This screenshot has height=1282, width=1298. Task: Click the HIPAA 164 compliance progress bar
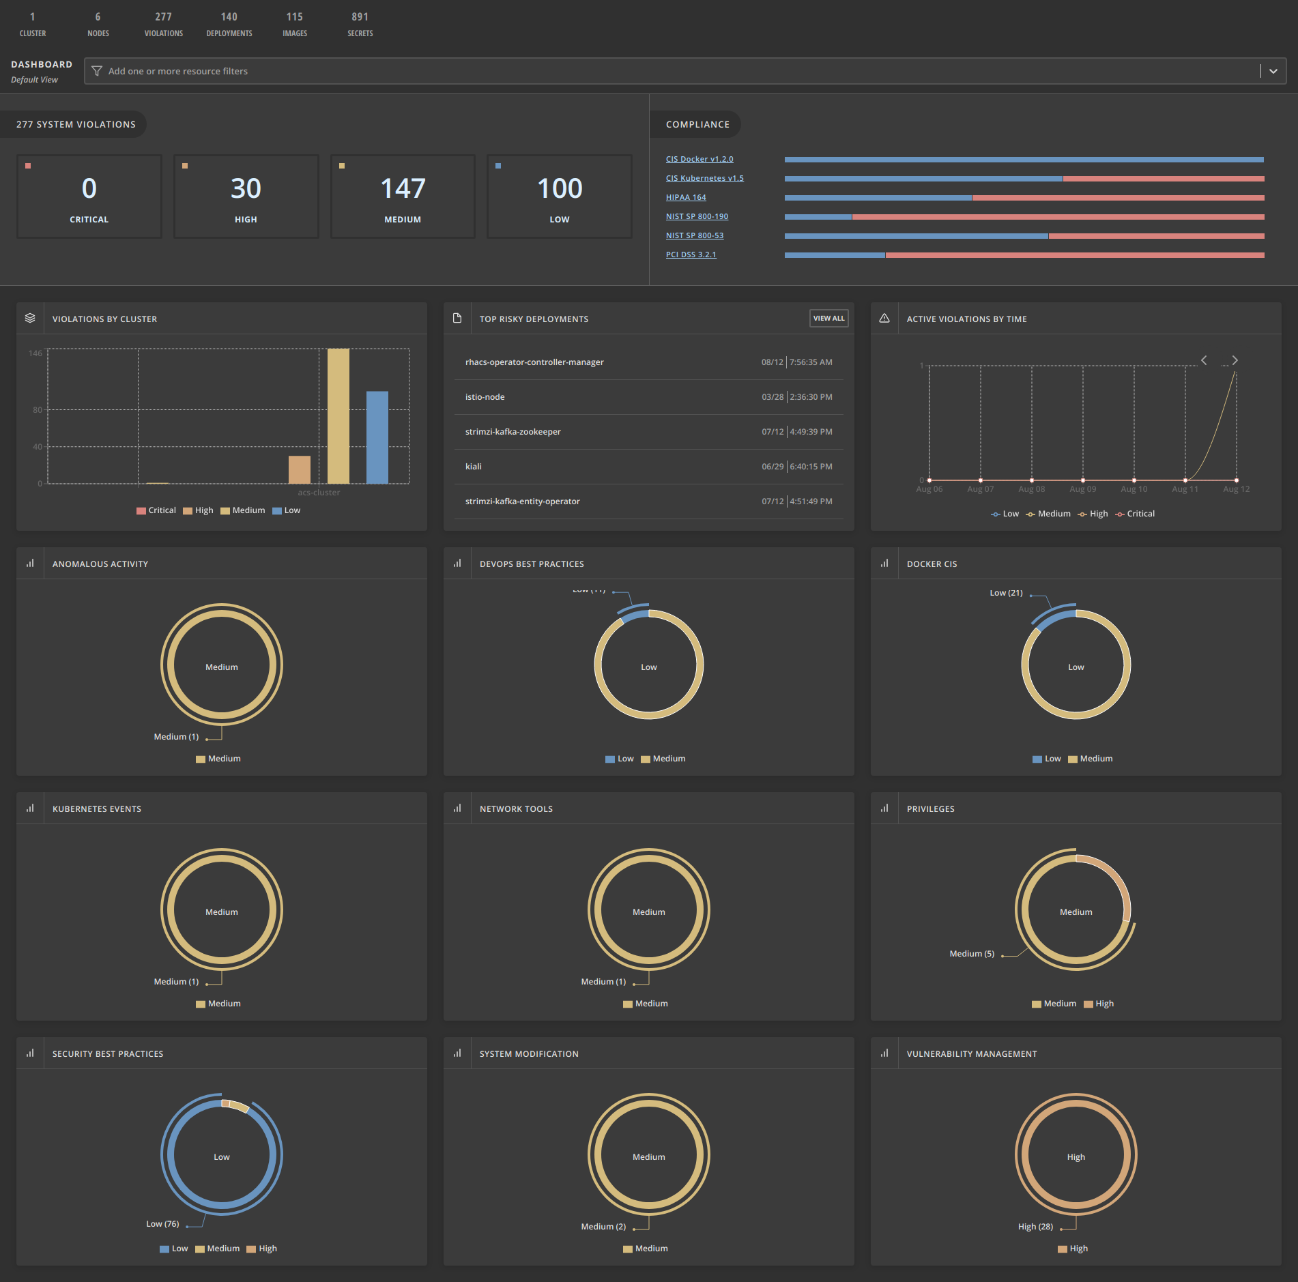point(1024,198)
